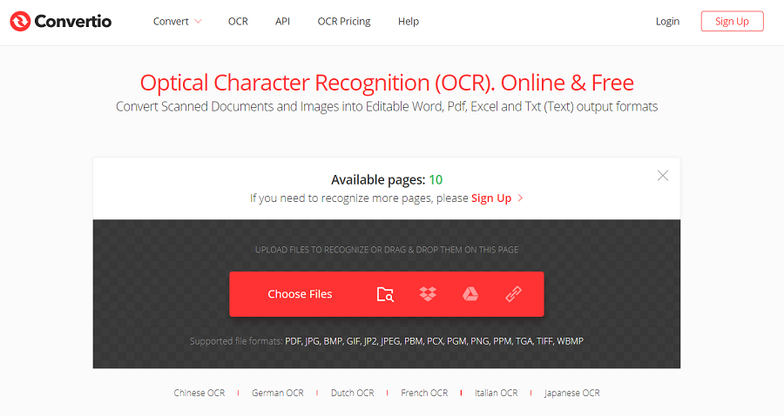
Task: Open the Help menu item
Action: pos(409,22)
